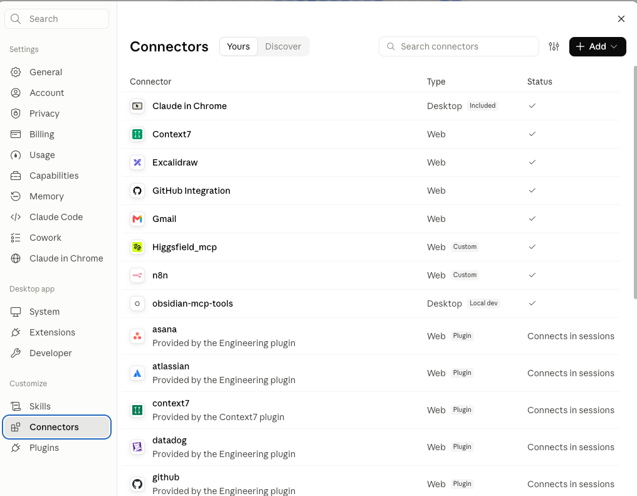Click the Local dev badge on obsidian-mcp-tools
Viewport: 637px width, 496px height.
coord(483,303)
